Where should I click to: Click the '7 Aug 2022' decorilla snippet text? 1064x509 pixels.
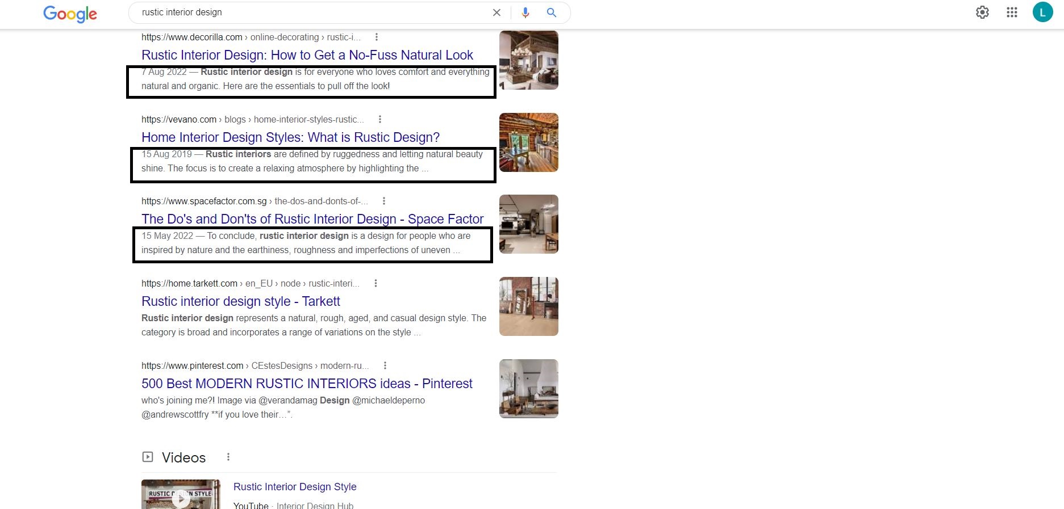[x=315, y=79]
